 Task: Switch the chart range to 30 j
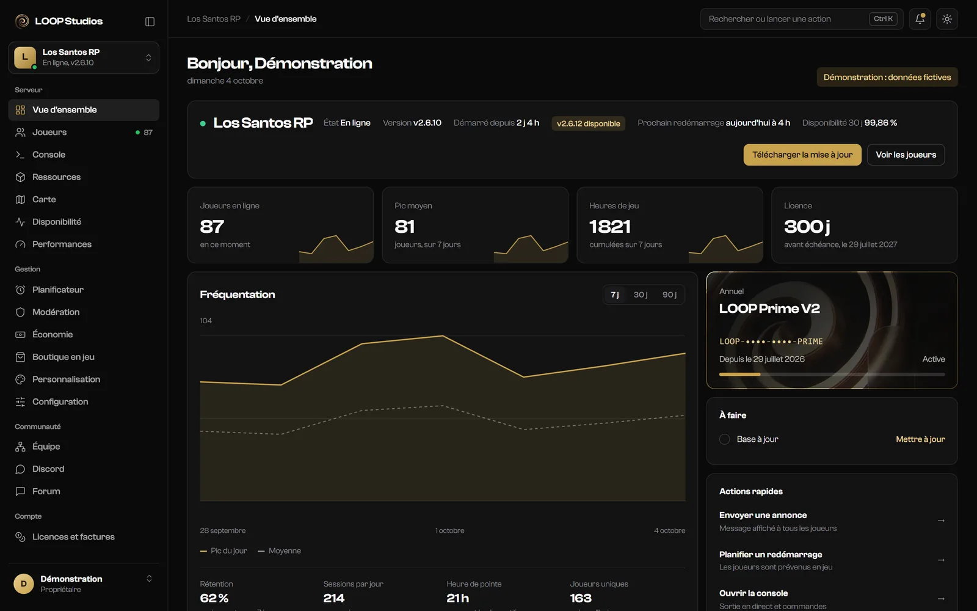click(x=640, y=295)
